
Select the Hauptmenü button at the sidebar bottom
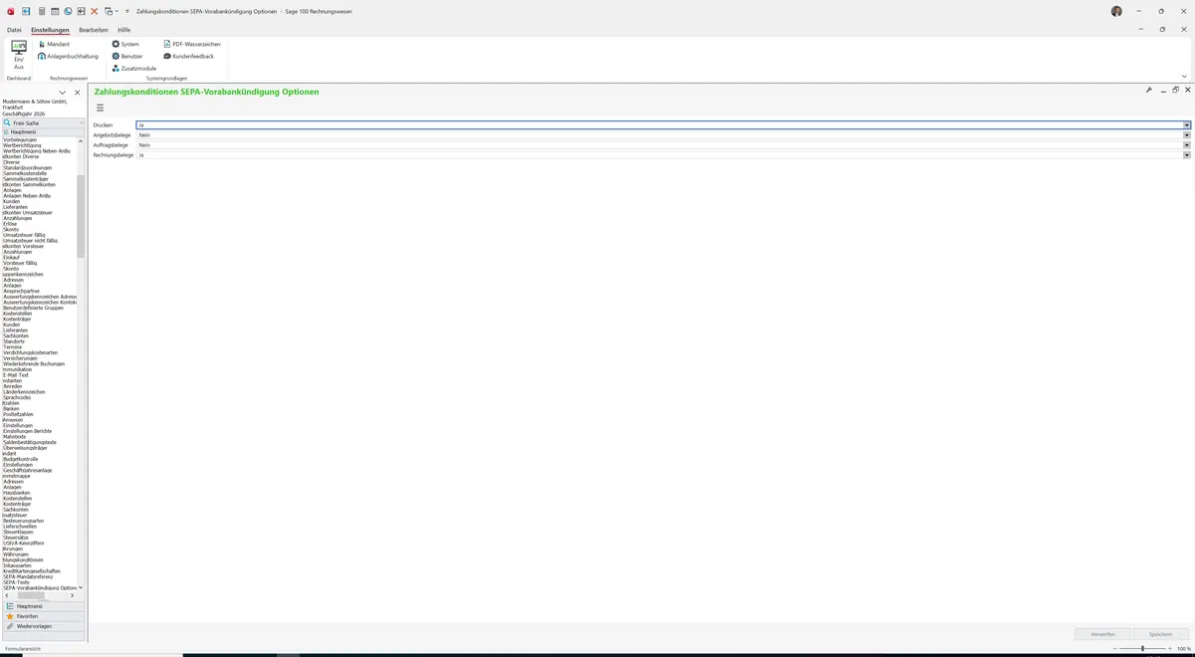(44, 606)
